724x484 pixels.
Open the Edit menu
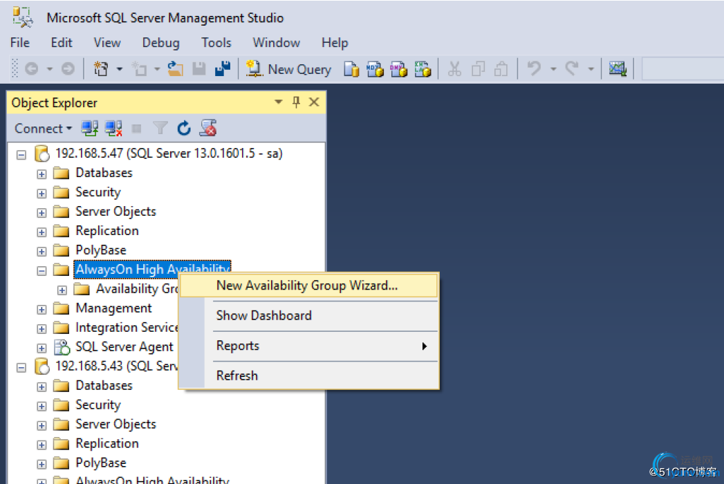[x=62, y=42]
